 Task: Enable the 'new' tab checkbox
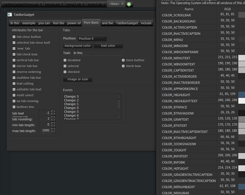14,48
